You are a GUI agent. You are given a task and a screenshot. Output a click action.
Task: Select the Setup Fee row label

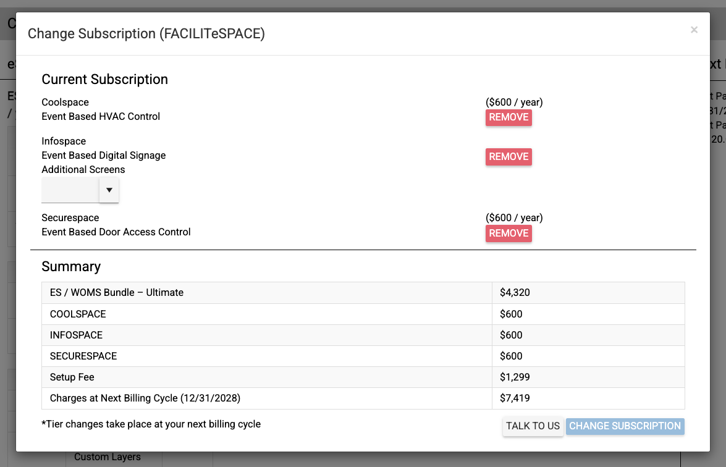(x=72, y=377)
